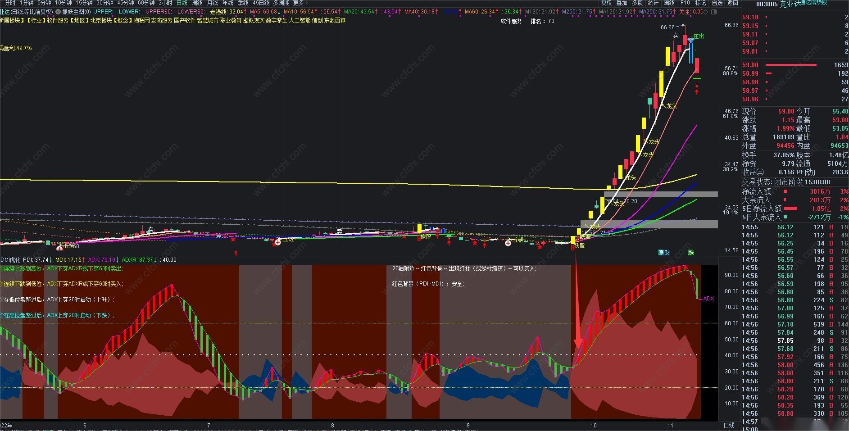The width and height of the screenshot is (849, 431).
Task: Expand the 更多 periods menu
Action: [x=300, y=3]
